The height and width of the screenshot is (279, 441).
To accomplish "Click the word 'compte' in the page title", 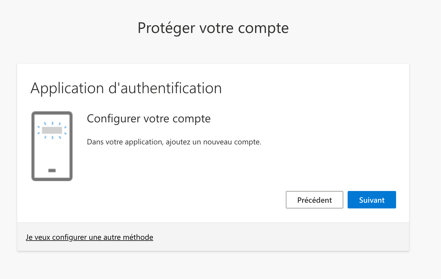I will click(x=263, y=28).
